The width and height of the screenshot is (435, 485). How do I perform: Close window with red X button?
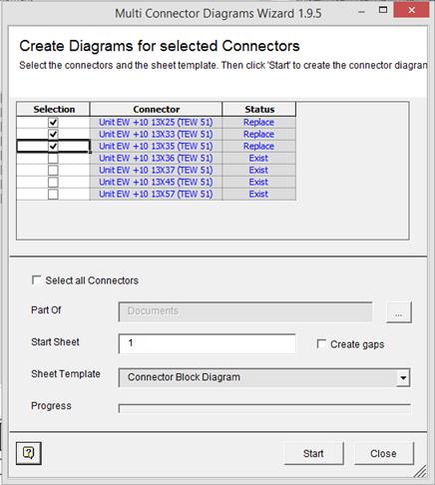coord(412,10)
